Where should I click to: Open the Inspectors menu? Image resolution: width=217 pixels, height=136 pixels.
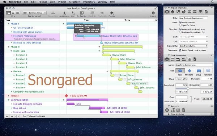89,2
